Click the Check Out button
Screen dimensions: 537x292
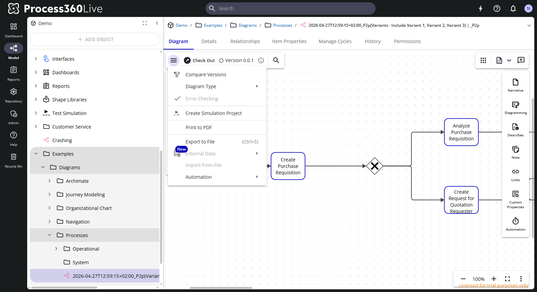tap(199, 60)
